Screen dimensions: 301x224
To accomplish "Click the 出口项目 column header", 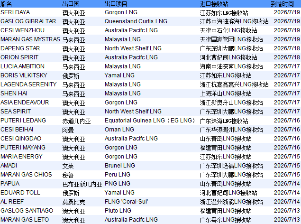I will click(x=116, y=4).
